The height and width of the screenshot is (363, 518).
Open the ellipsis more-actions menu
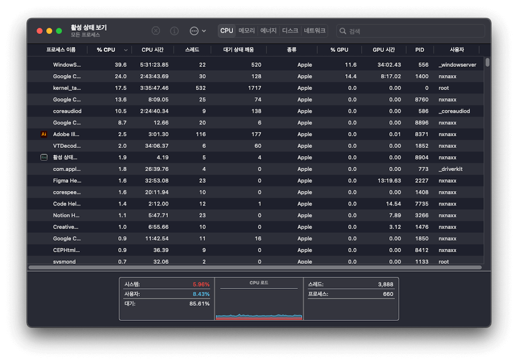tap(198, 31)
